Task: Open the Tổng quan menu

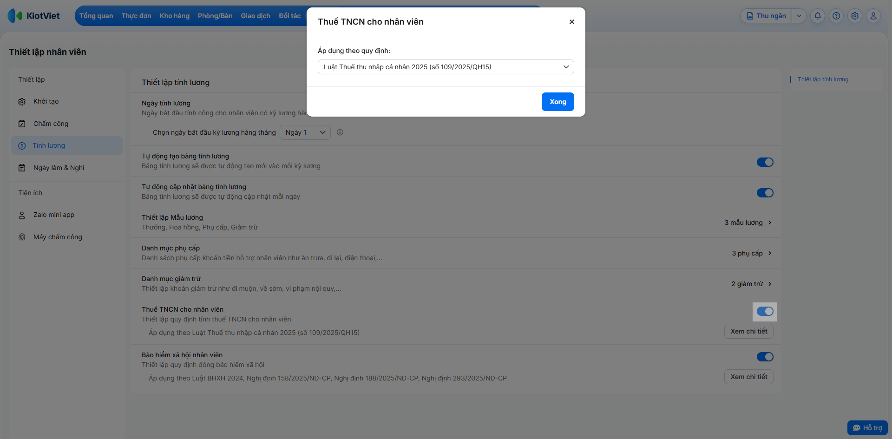Action: (96, 16)
